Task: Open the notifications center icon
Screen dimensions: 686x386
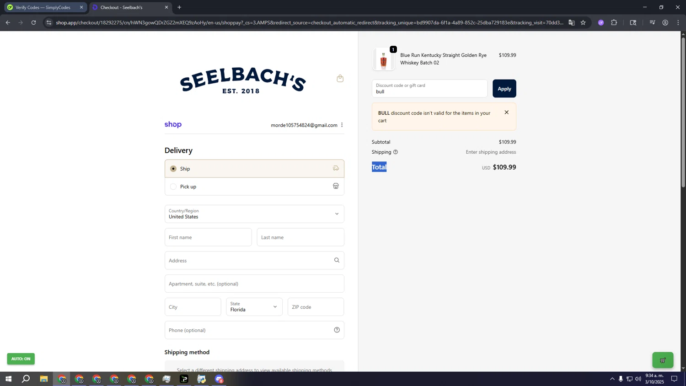Action: coord(674,379)
